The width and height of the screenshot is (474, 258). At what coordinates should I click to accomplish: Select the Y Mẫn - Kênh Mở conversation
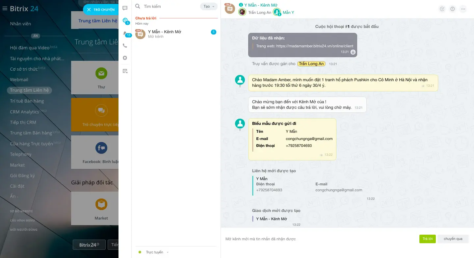click(x=176, y=34)
